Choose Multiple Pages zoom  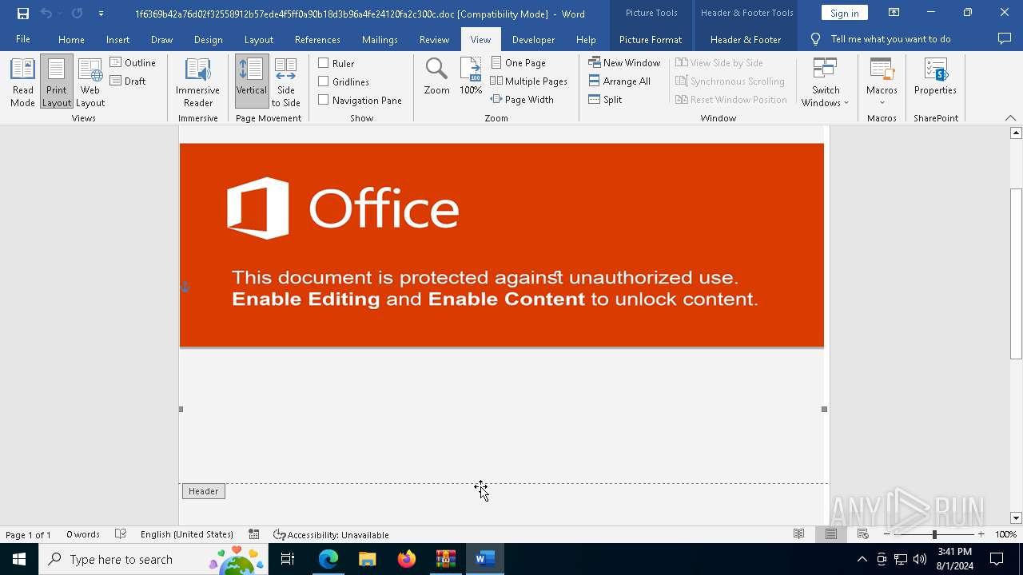click(528, 81)
